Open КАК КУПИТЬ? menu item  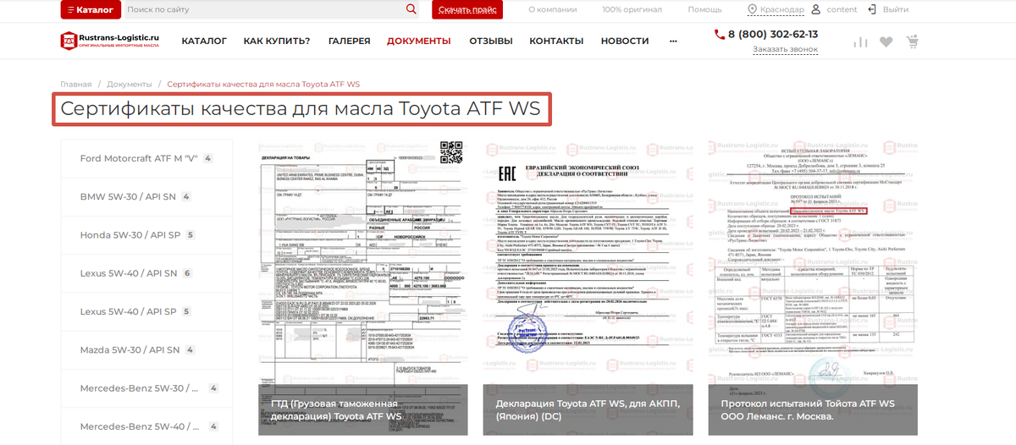pyautogui.click(x=277, y=41)
